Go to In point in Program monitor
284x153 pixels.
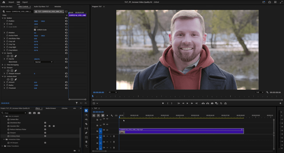pyautogui.click(x=178, y=103)
